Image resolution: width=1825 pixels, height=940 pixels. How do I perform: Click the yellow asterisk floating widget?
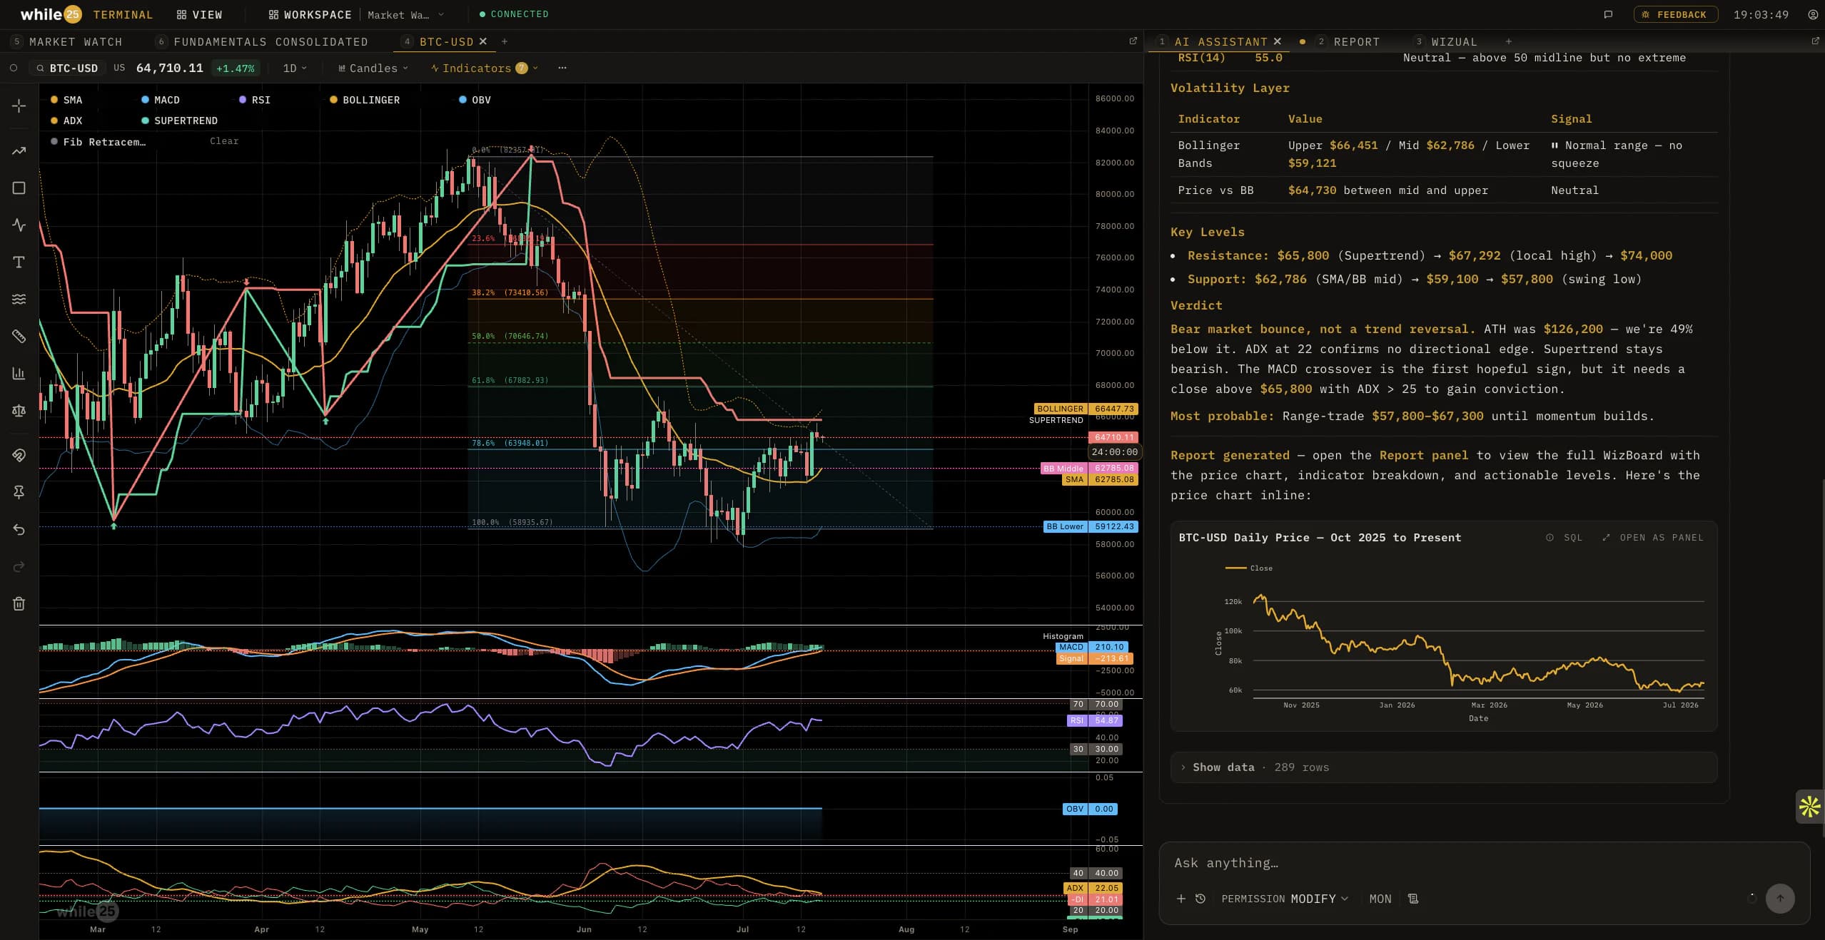tap(1810, 807)
